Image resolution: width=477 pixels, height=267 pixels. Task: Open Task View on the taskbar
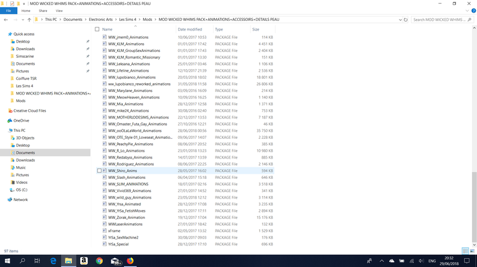pyautogui.click(x=37, y=261)
